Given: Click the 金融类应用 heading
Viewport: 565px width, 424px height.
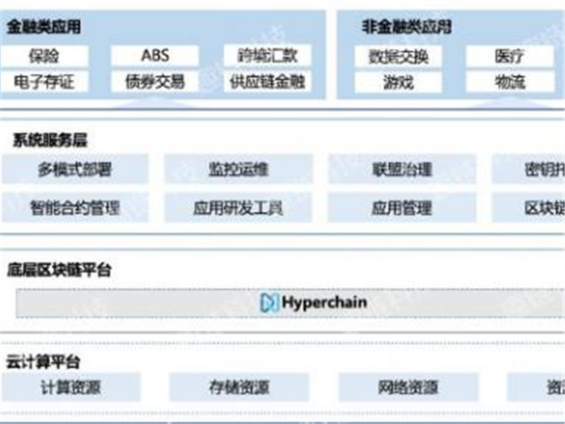Looking at the screenshot, I should (x=44, y=27).
